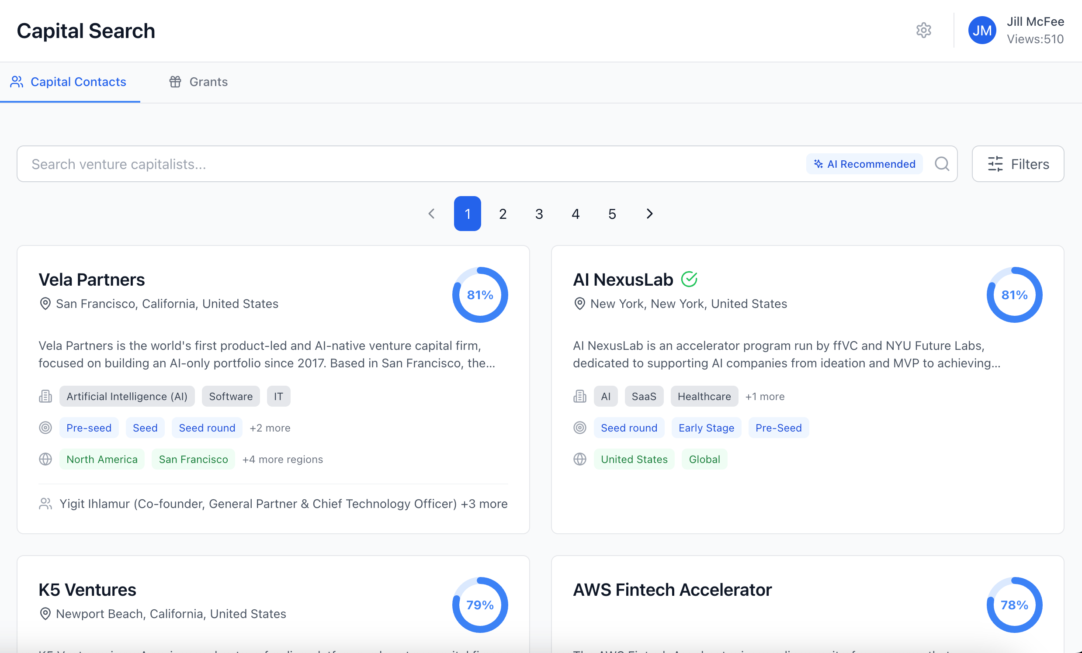
Task: Click the Vela Partners industry building icon
Action: [x=45, y=396]
